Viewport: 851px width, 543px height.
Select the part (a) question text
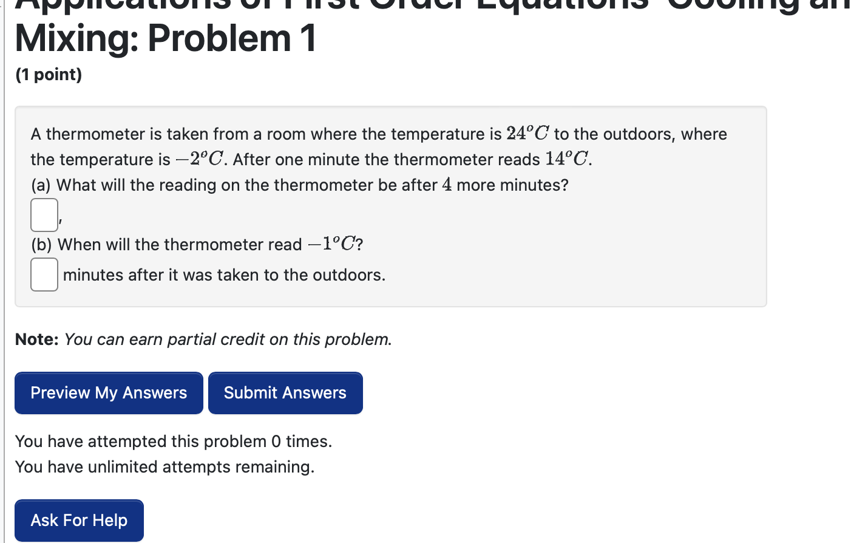point(299,185)
